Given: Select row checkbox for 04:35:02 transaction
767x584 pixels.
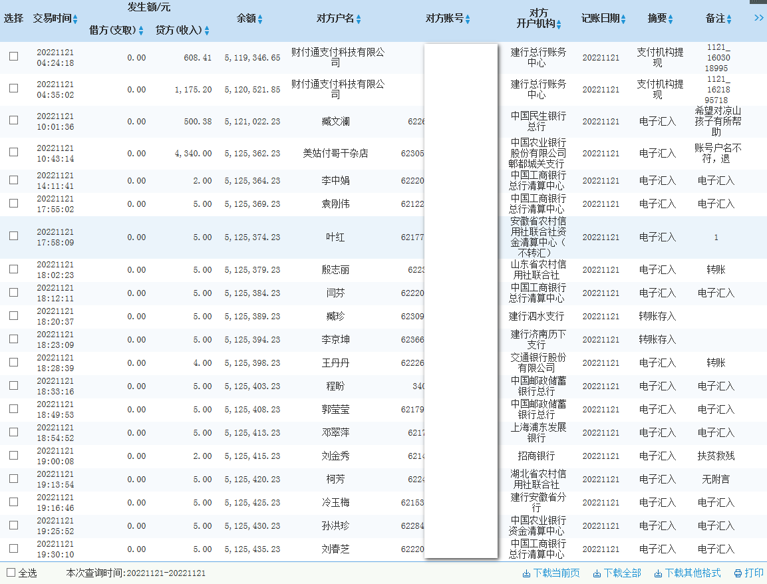Looking at the screenshot, I should point(14,88).
